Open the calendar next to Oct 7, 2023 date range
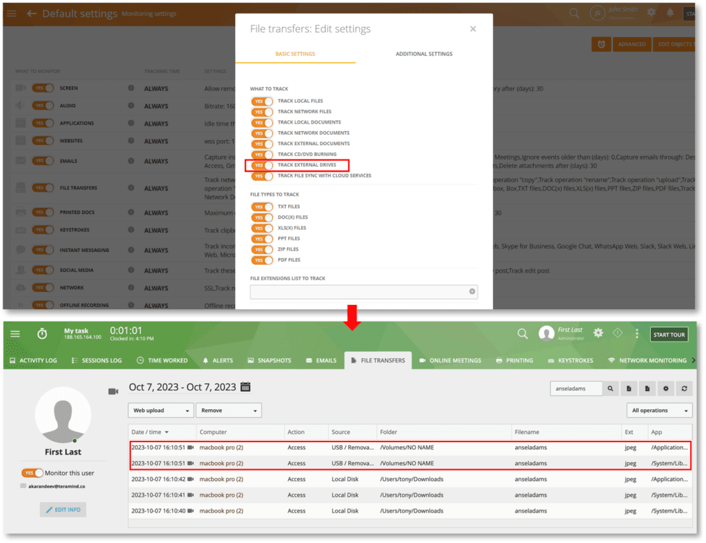Image resolution: width=706 pixels, height=543 pixels. (245, 386)
